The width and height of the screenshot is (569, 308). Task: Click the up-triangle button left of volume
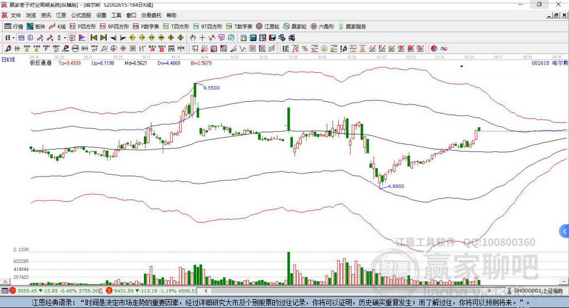6,281
